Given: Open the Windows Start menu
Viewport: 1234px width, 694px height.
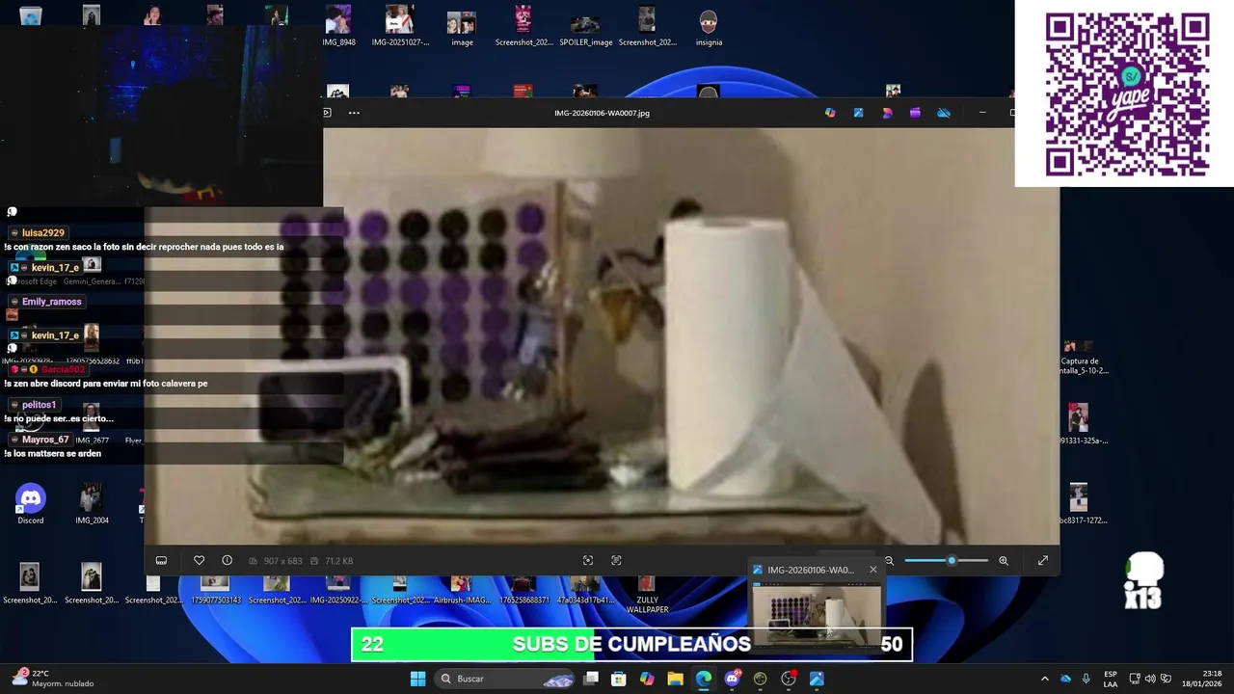Looking at the screenshot, I should pyautogui.click(x=417, y=679).
